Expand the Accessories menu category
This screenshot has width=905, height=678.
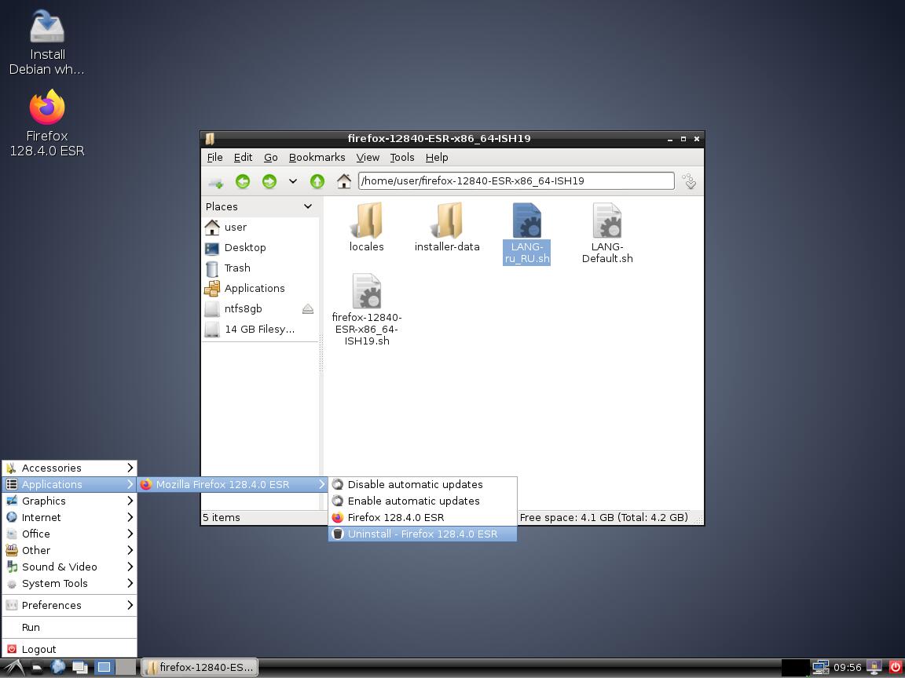(x=69, y=468)
